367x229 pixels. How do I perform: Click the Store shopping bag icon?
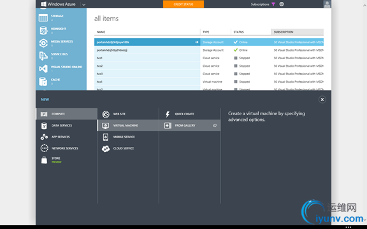tap(44, 160)
